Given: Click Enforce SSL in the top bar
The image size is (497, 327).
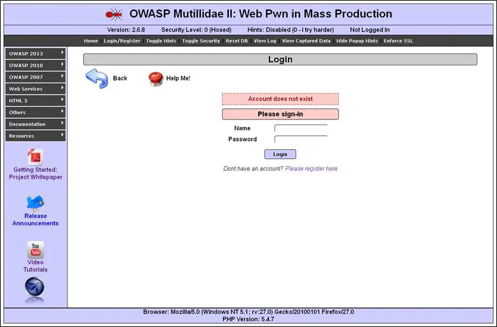Looking at the screenshot, I should pos(398,41).
